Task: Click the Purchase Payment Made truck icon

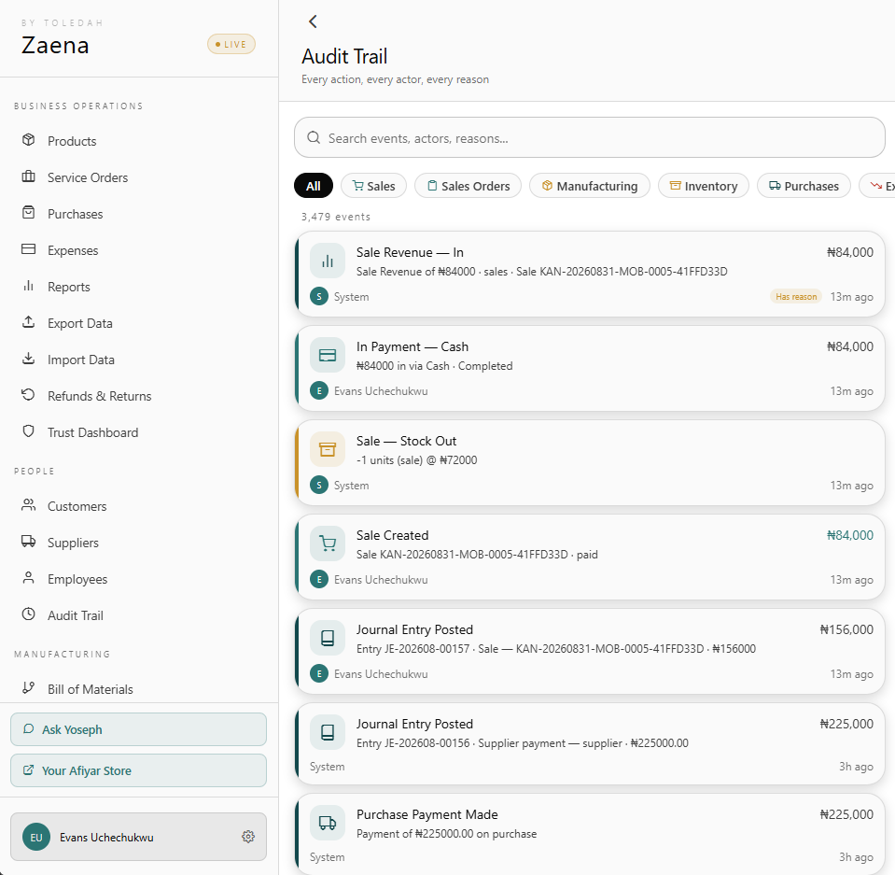Action: [x=328, y=823]
